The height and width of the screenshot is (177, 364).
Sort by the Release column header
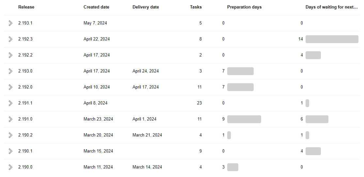[26, 7]
